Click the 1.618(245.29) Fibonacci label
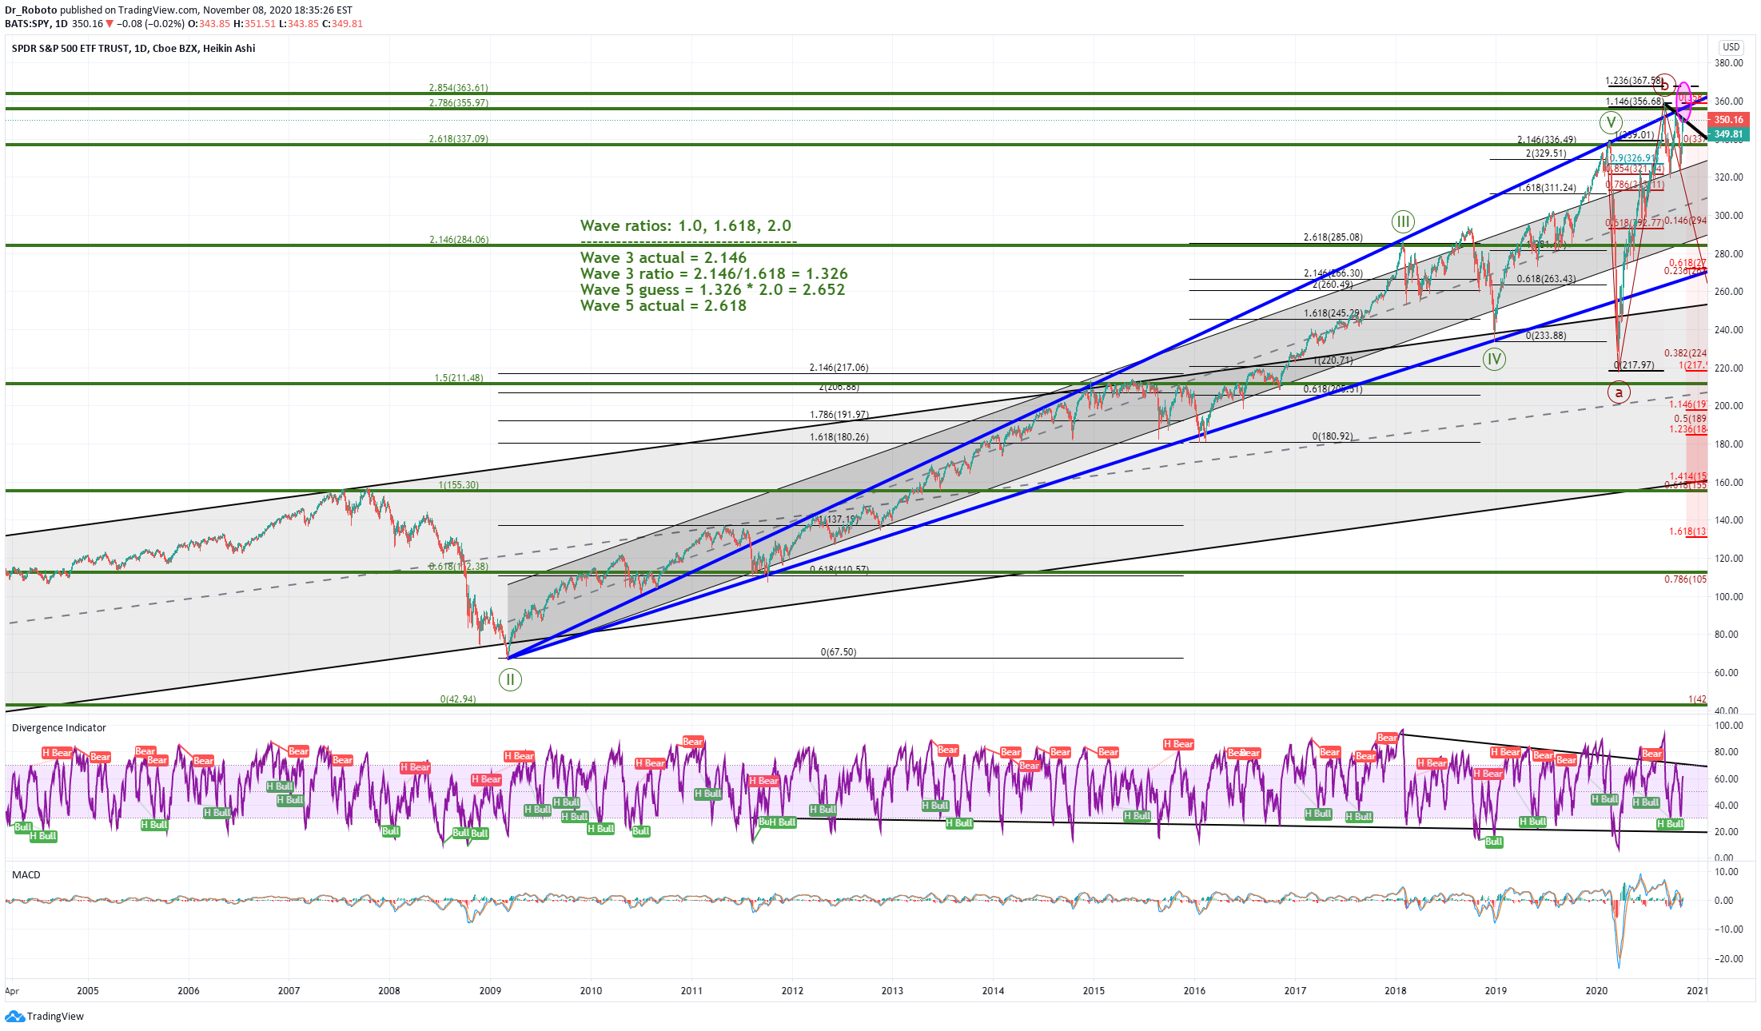Image resolution: width=1761 pixels, height=1031 pixels. click(x=1333, y=313)
